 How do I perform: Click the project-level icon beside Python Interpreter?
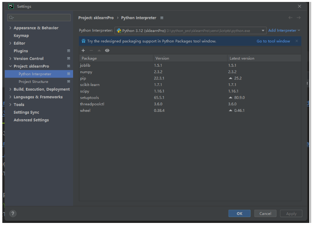[68, 74]
